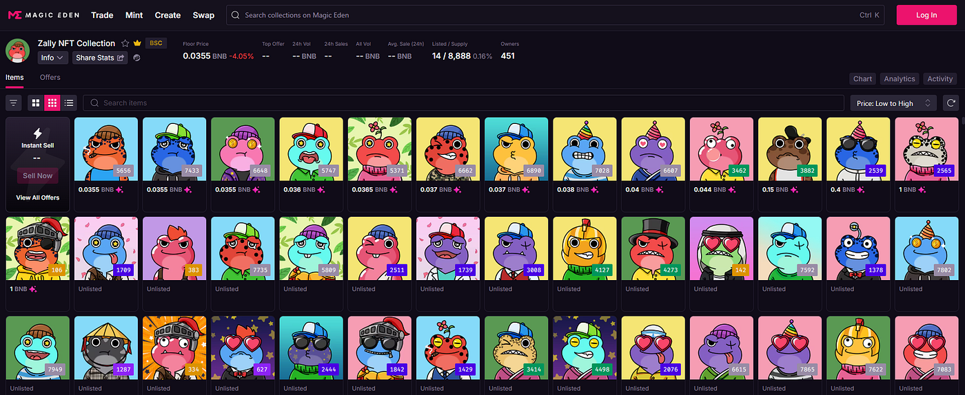
Task: Open unlisted NFT 1709 thumbnail
Action: pos(105,249)
